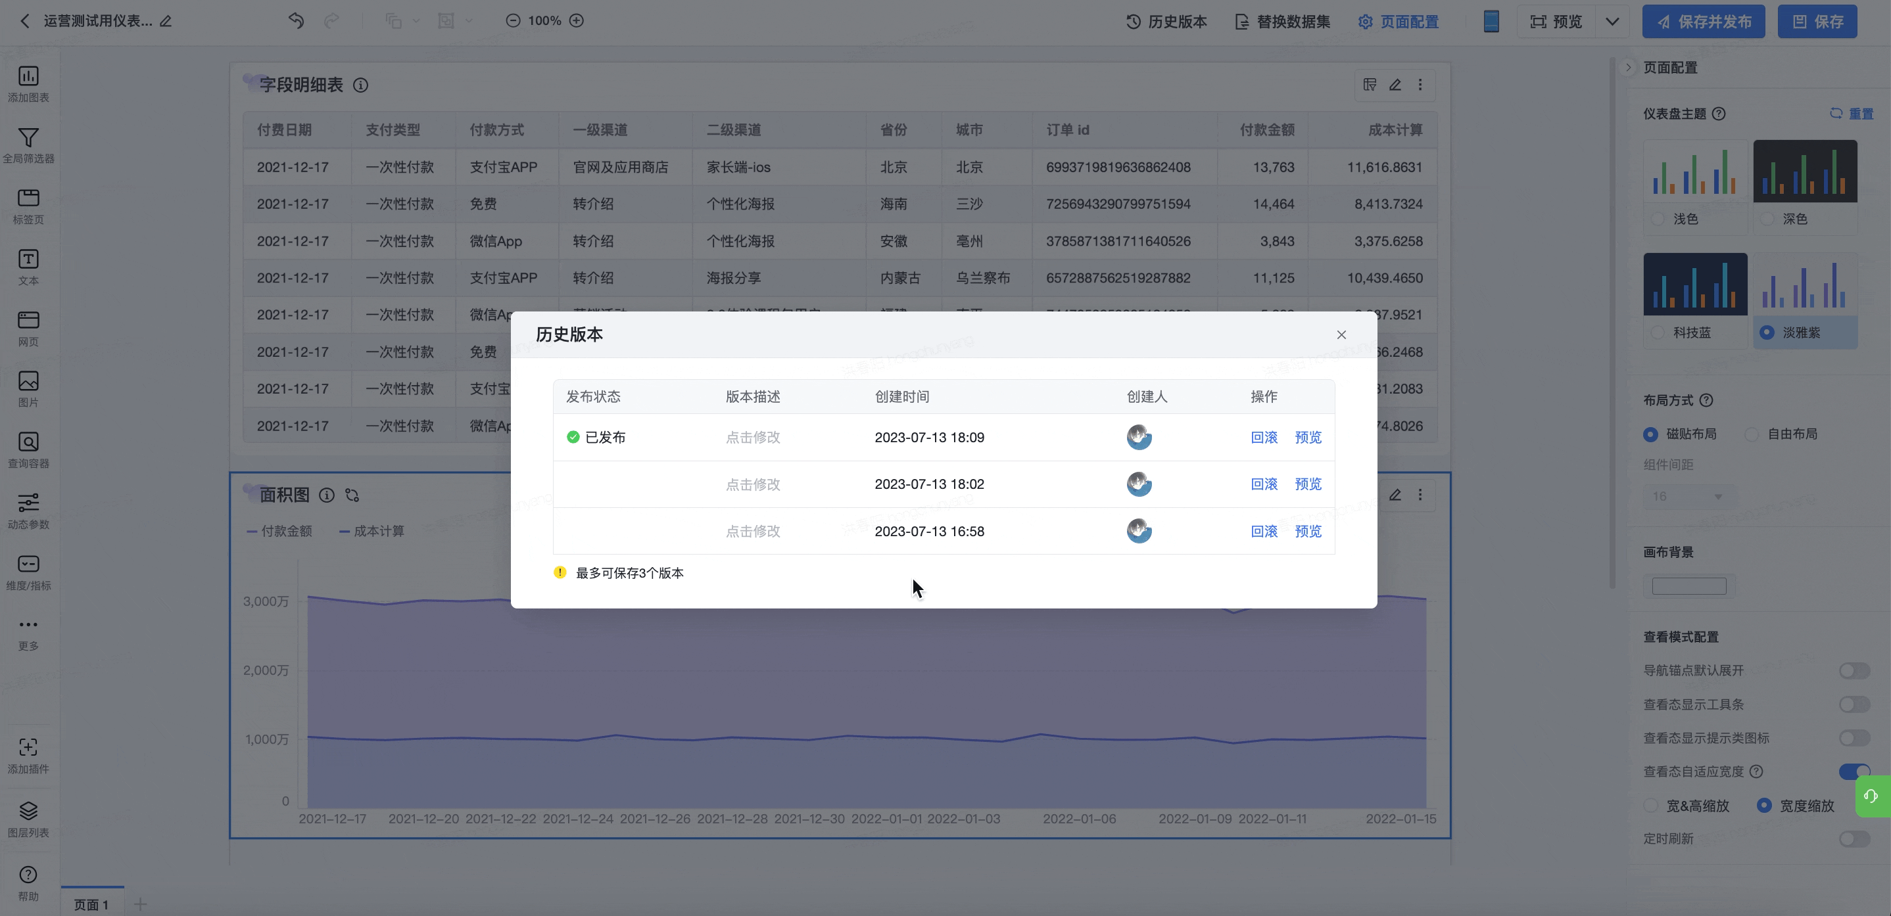Click the mobile device layout icon

tap(1491, 21)
